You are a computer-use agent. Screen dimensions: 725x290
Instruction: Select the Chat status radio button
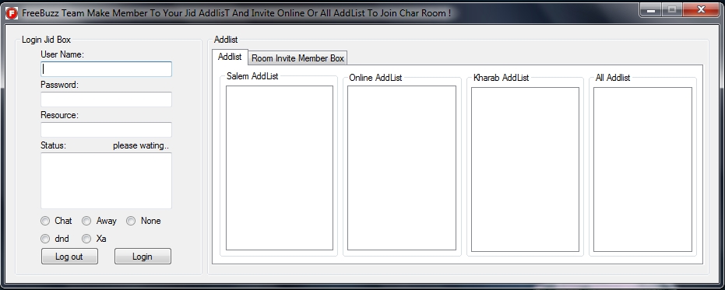45,222
